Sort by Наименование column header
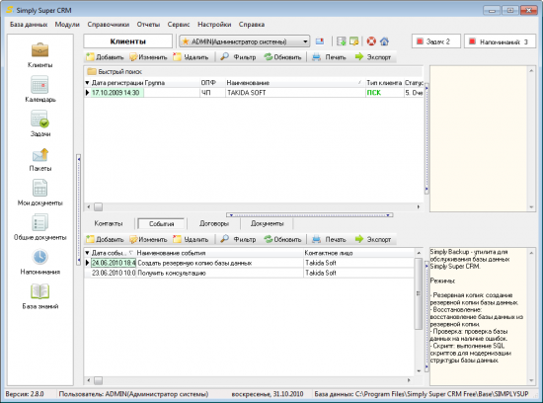 (294, 82)
